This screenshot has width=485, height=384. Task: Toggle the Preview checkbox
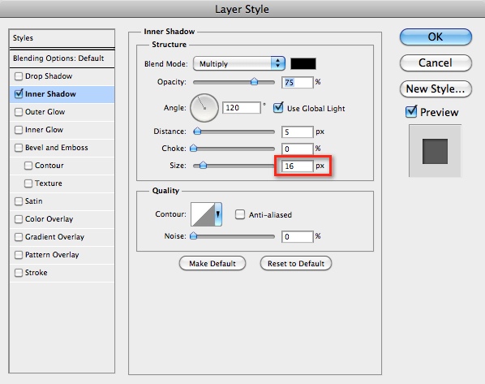(411, 112)
